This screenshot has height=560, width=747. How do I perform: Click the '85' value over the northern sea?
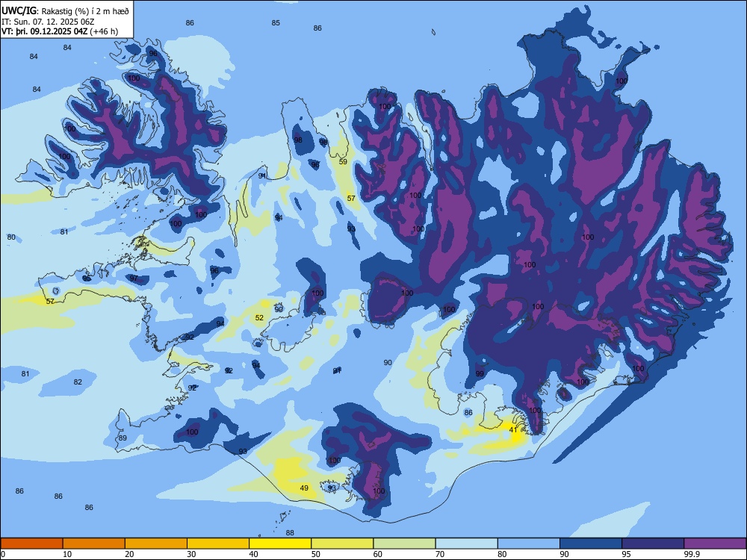[x=276, y=23]
